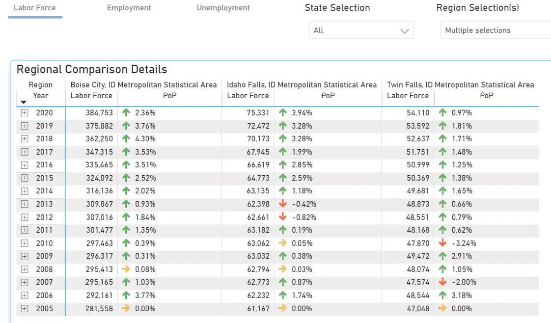Select the Idaho Falls value 75,331
The image size is (551, 323).
(x=258, y=113)
